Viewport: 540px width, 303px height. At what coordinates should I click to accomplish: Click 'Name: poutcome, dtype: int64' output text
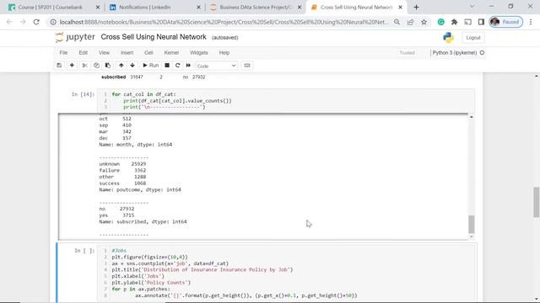(x=140, y=189)
